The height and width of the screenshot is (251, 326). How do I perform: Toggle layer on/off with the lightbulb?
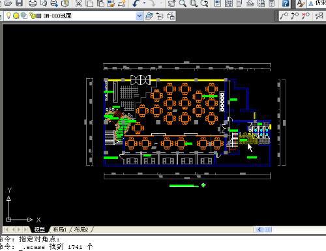[8, 16]
